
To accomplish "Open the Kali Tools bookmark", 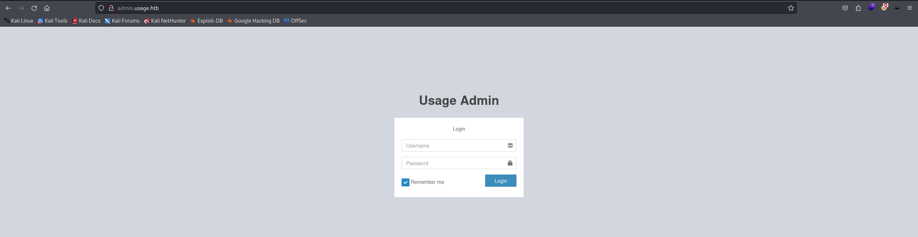I will coord(52,21).
